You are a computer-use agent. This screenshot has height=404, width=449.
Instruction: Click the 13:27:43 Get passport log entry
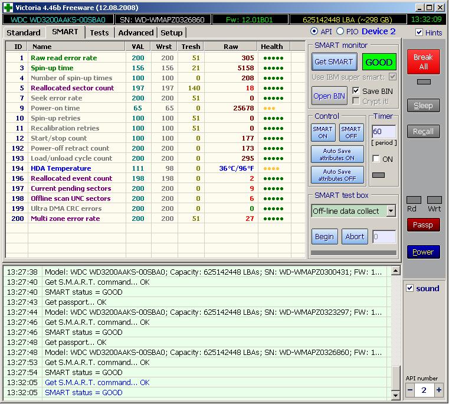coord(197,302)
